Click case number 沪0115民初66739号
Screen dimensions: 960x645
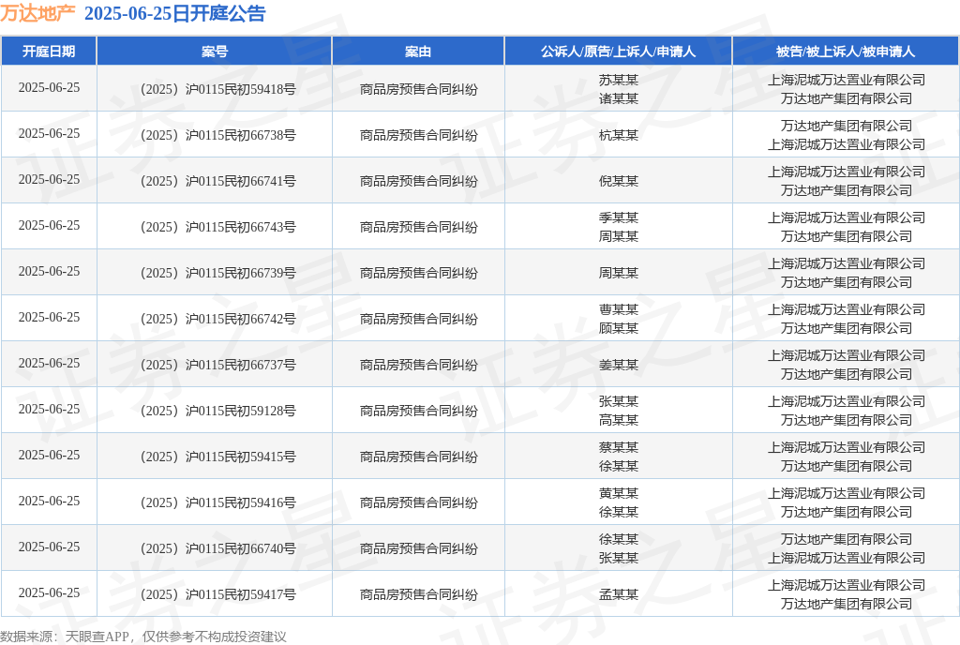[x=241, y=273]
